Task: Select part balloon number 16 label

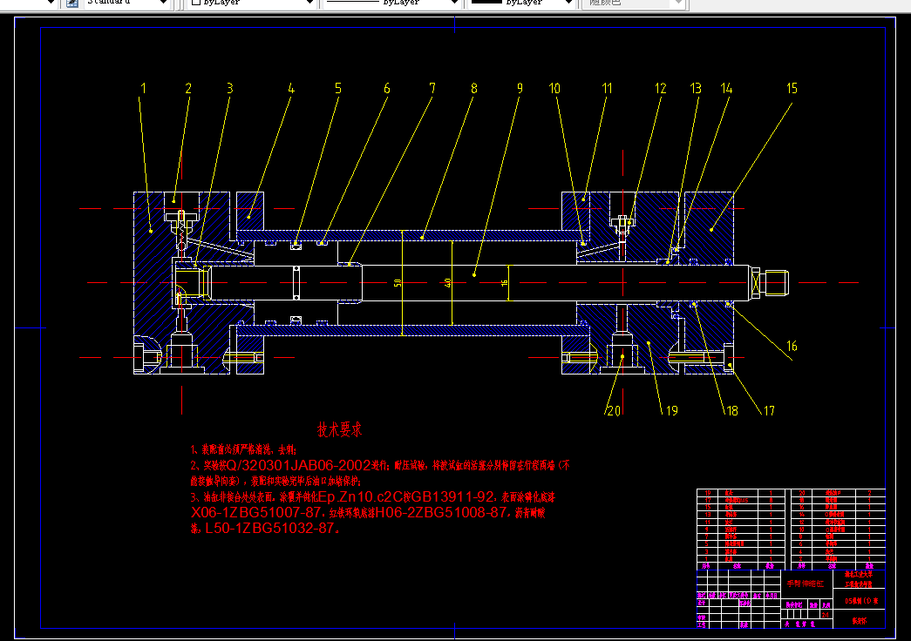Action: (792, 346)
